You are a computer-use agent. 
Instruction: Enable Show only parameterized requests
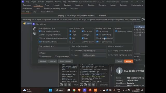(x=40, y=38)
